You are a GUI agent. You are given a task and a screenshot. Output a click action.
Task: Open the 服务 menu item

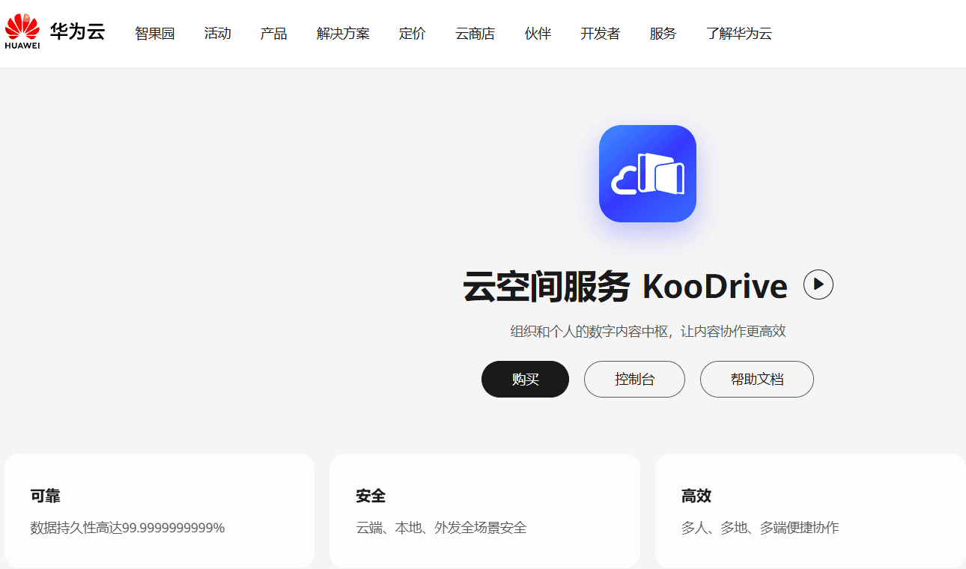[663, 34]
